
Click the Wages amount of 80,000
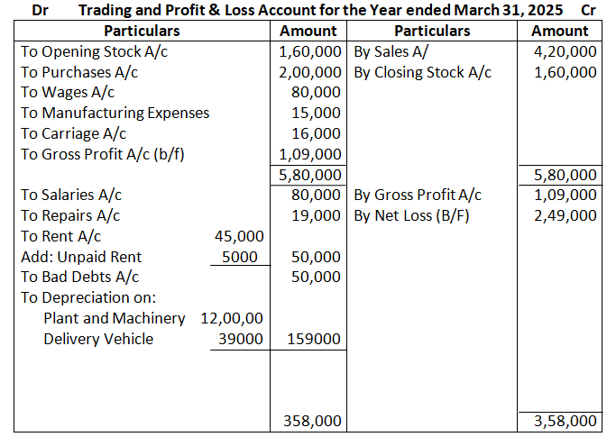point(317,93)
